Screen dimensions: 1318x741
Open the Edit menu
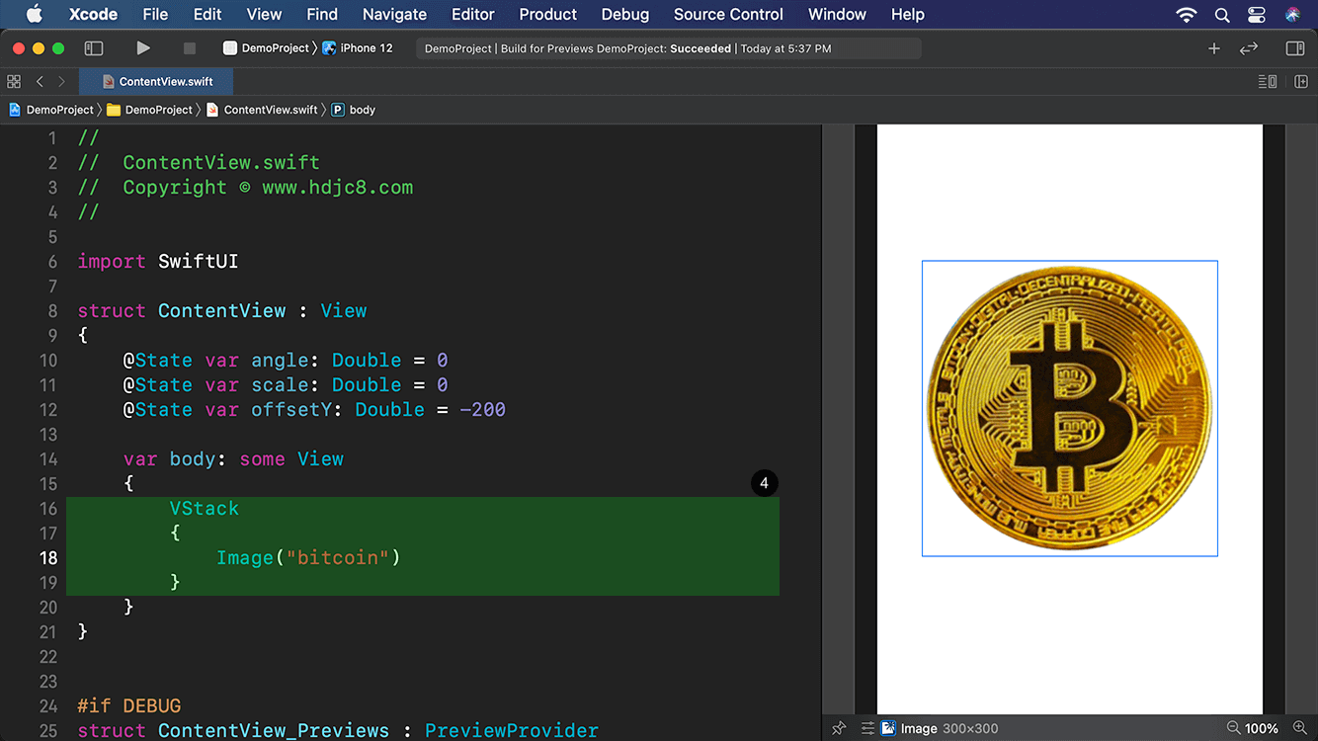207,14
